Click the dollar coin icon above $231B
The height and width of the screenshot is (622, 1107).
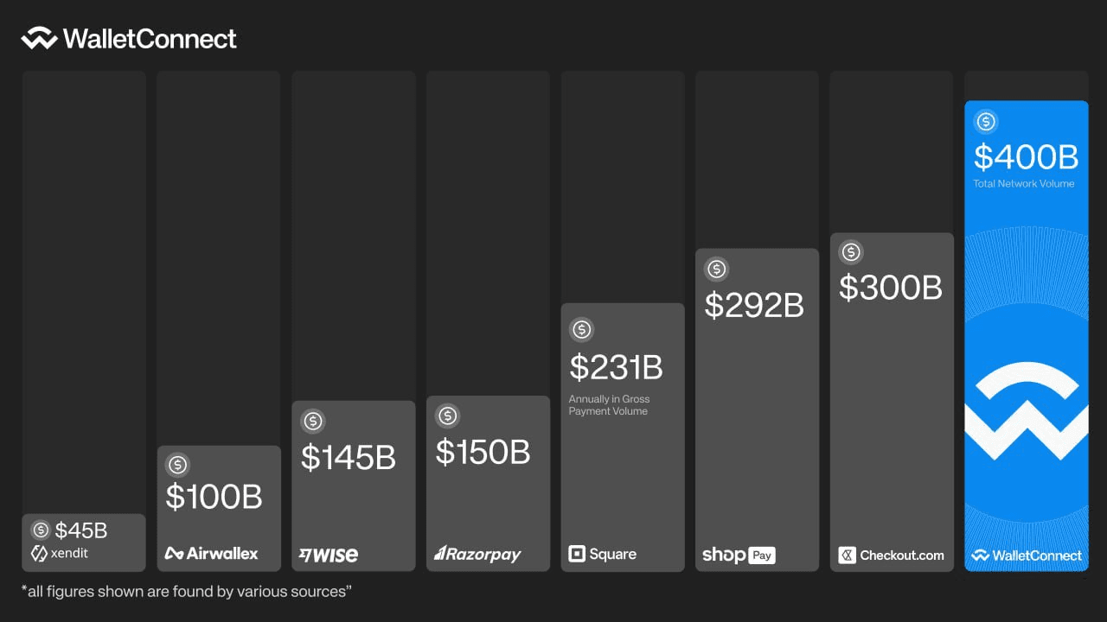pos(581,329)
